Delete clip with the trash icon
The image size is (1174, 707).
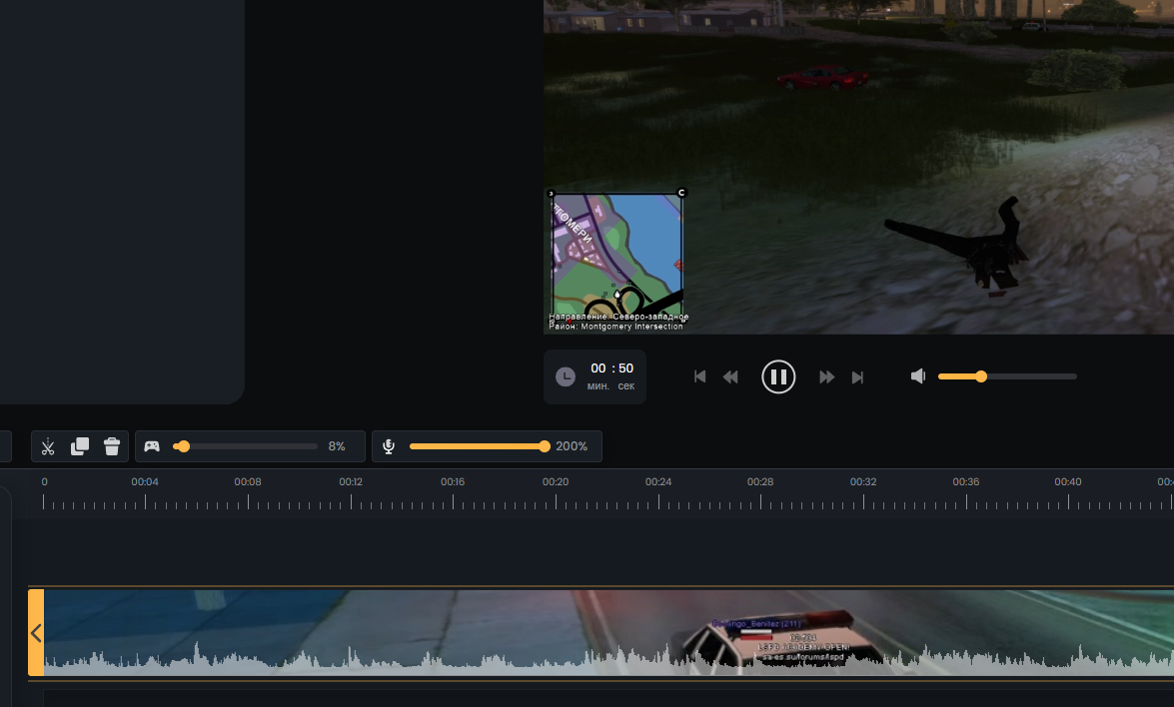tap(112, 446)
